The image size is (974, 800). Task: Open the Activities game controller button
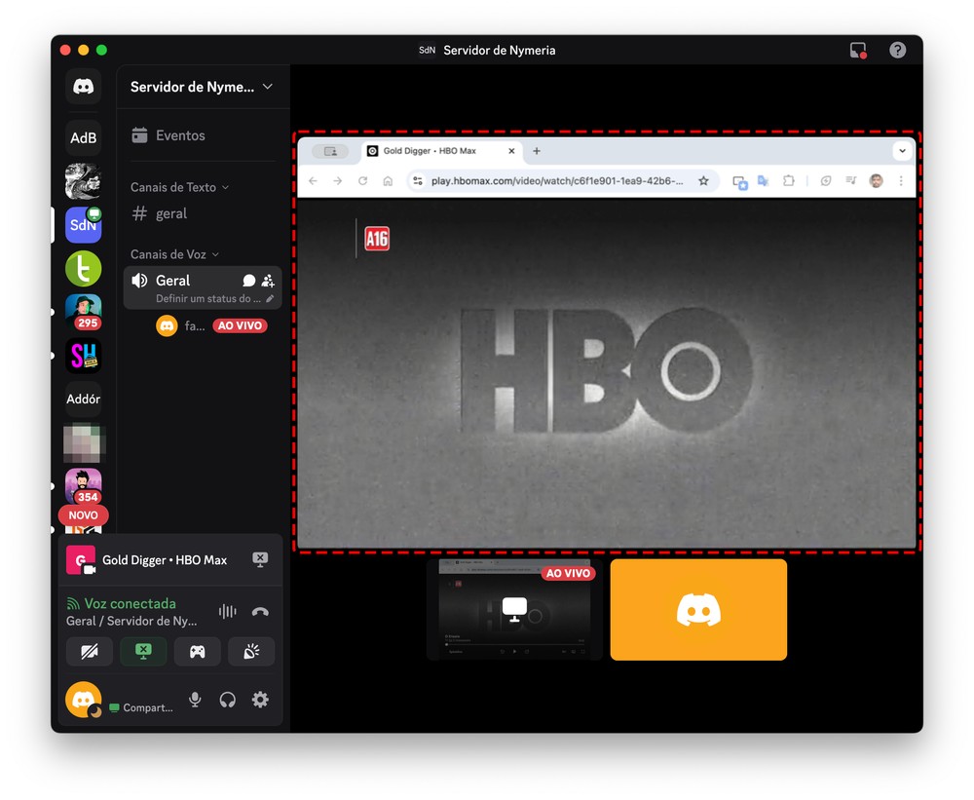click(198, 652)
